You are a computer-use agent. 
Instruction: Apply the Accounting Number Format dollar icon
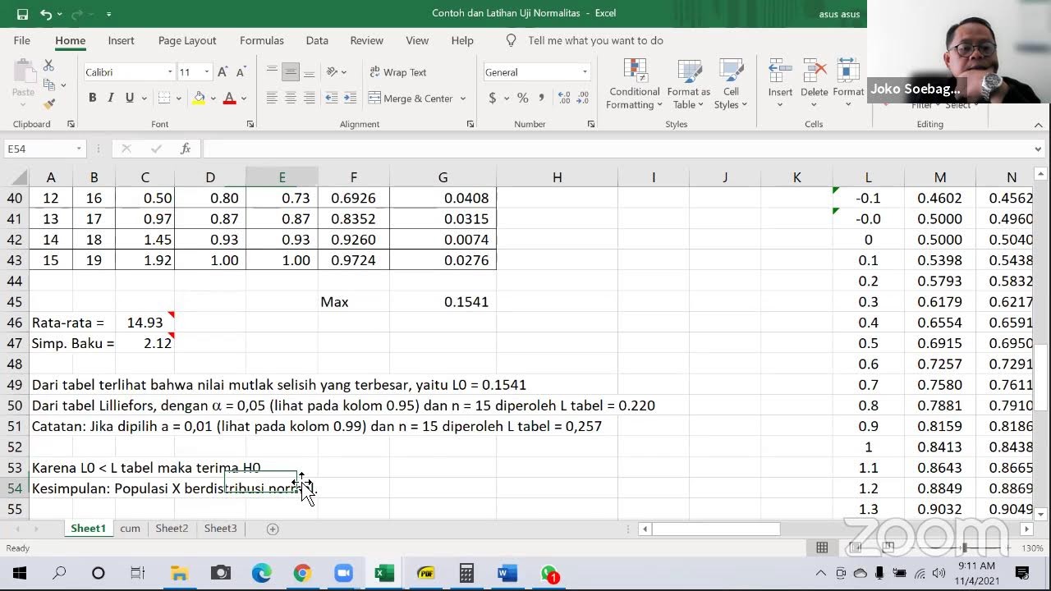492,98
